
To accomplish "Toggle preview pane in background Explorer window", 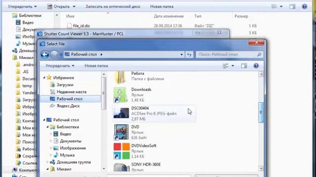I will (292, 6).
